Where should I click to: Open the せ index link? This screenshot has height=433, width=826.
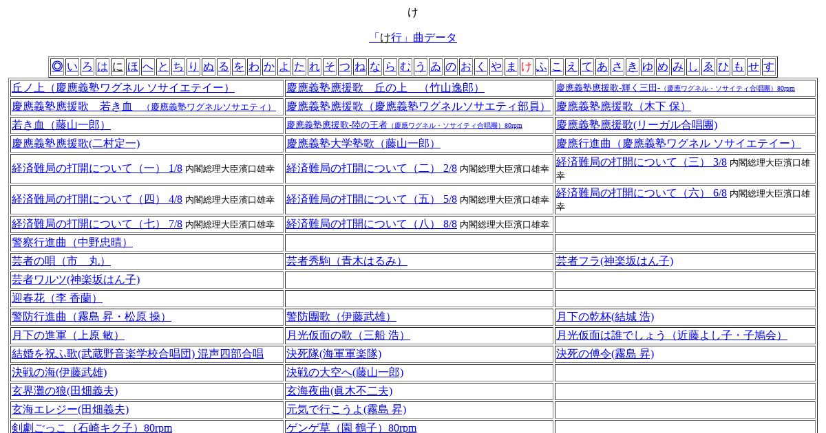click(x=754, y=67)
